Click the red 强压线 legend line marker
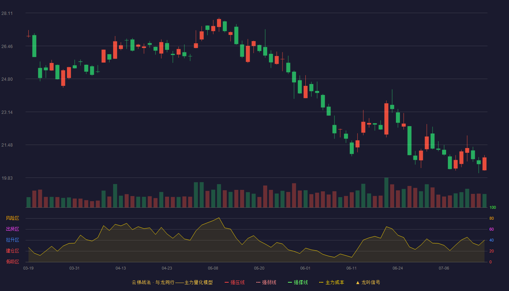 tap(227, 282)
